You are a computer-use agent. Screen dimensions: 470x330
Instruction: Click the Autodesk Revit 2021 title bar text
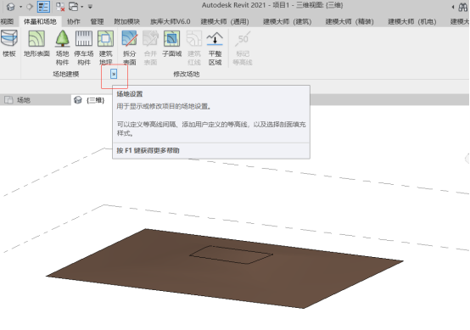pyautogui.click(x=272, y=5)
